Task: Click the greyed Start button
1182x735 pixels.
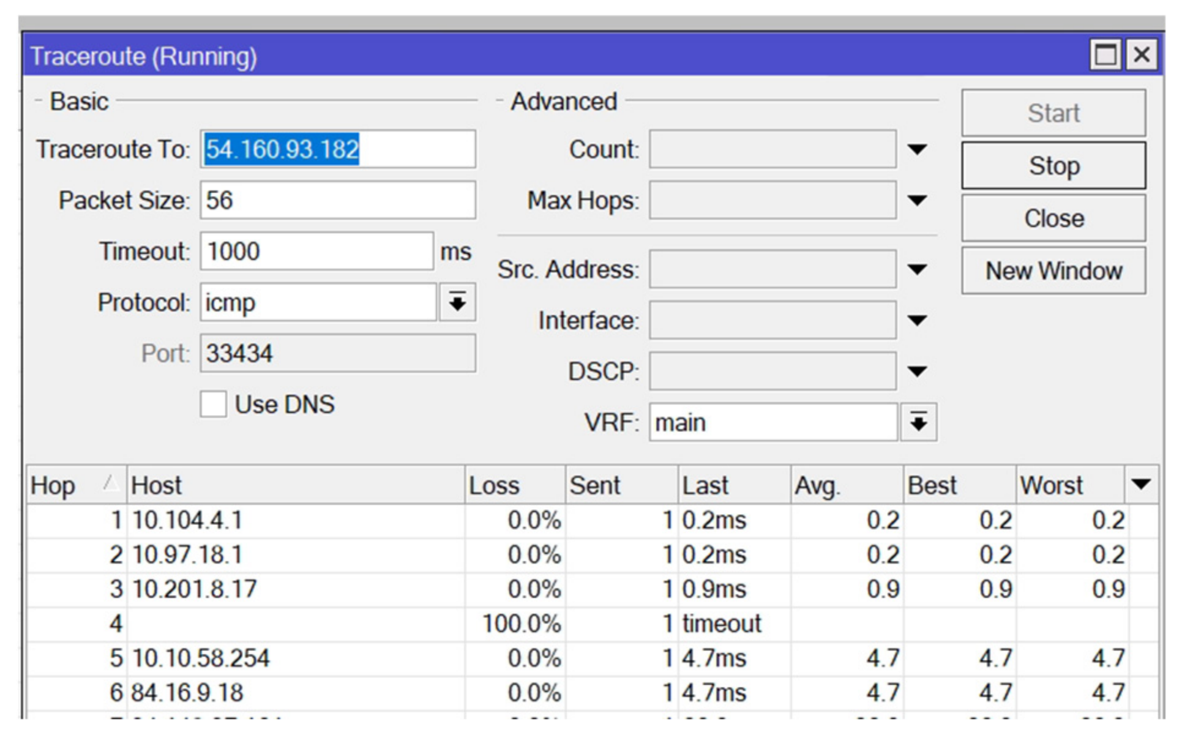Action: [1053, 113]
